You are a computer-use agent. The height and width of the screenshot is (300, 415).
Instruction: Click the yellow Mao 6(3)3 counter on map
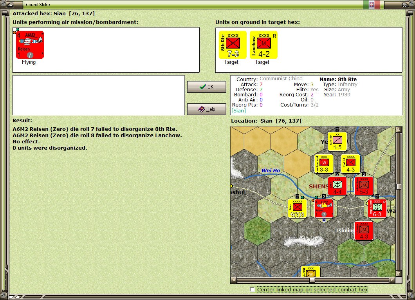tap(297, 208)
